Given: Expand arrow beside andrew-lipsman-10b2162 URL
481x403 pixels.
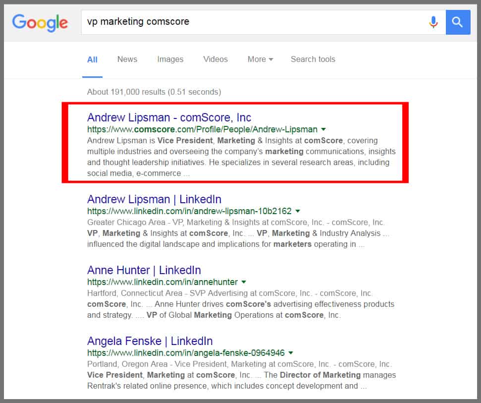Looking at the screenshot, I should pos(298,212).
